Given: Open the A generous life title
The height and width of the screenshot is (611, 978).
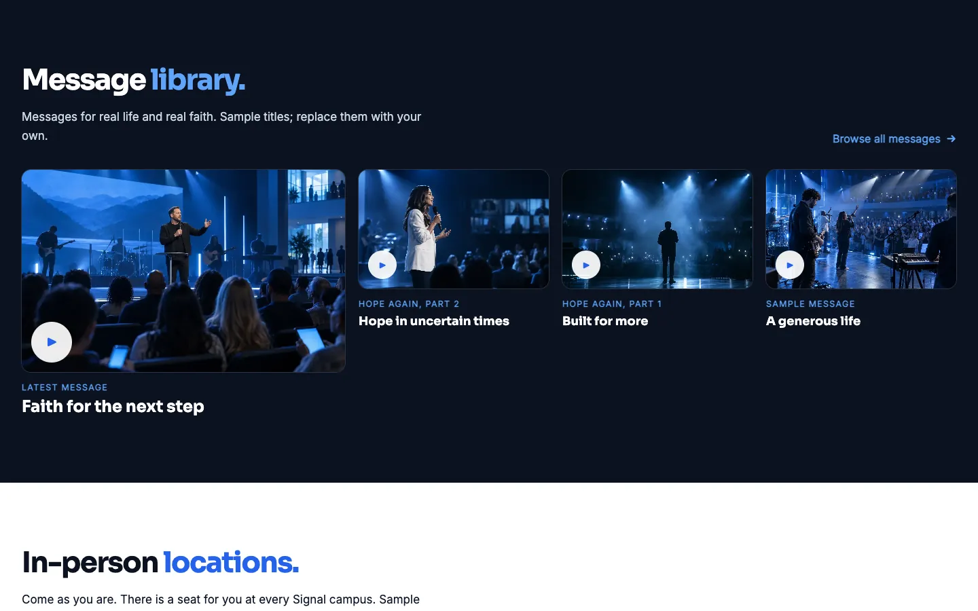Looking at the screenshot, I should pos(813,321).
